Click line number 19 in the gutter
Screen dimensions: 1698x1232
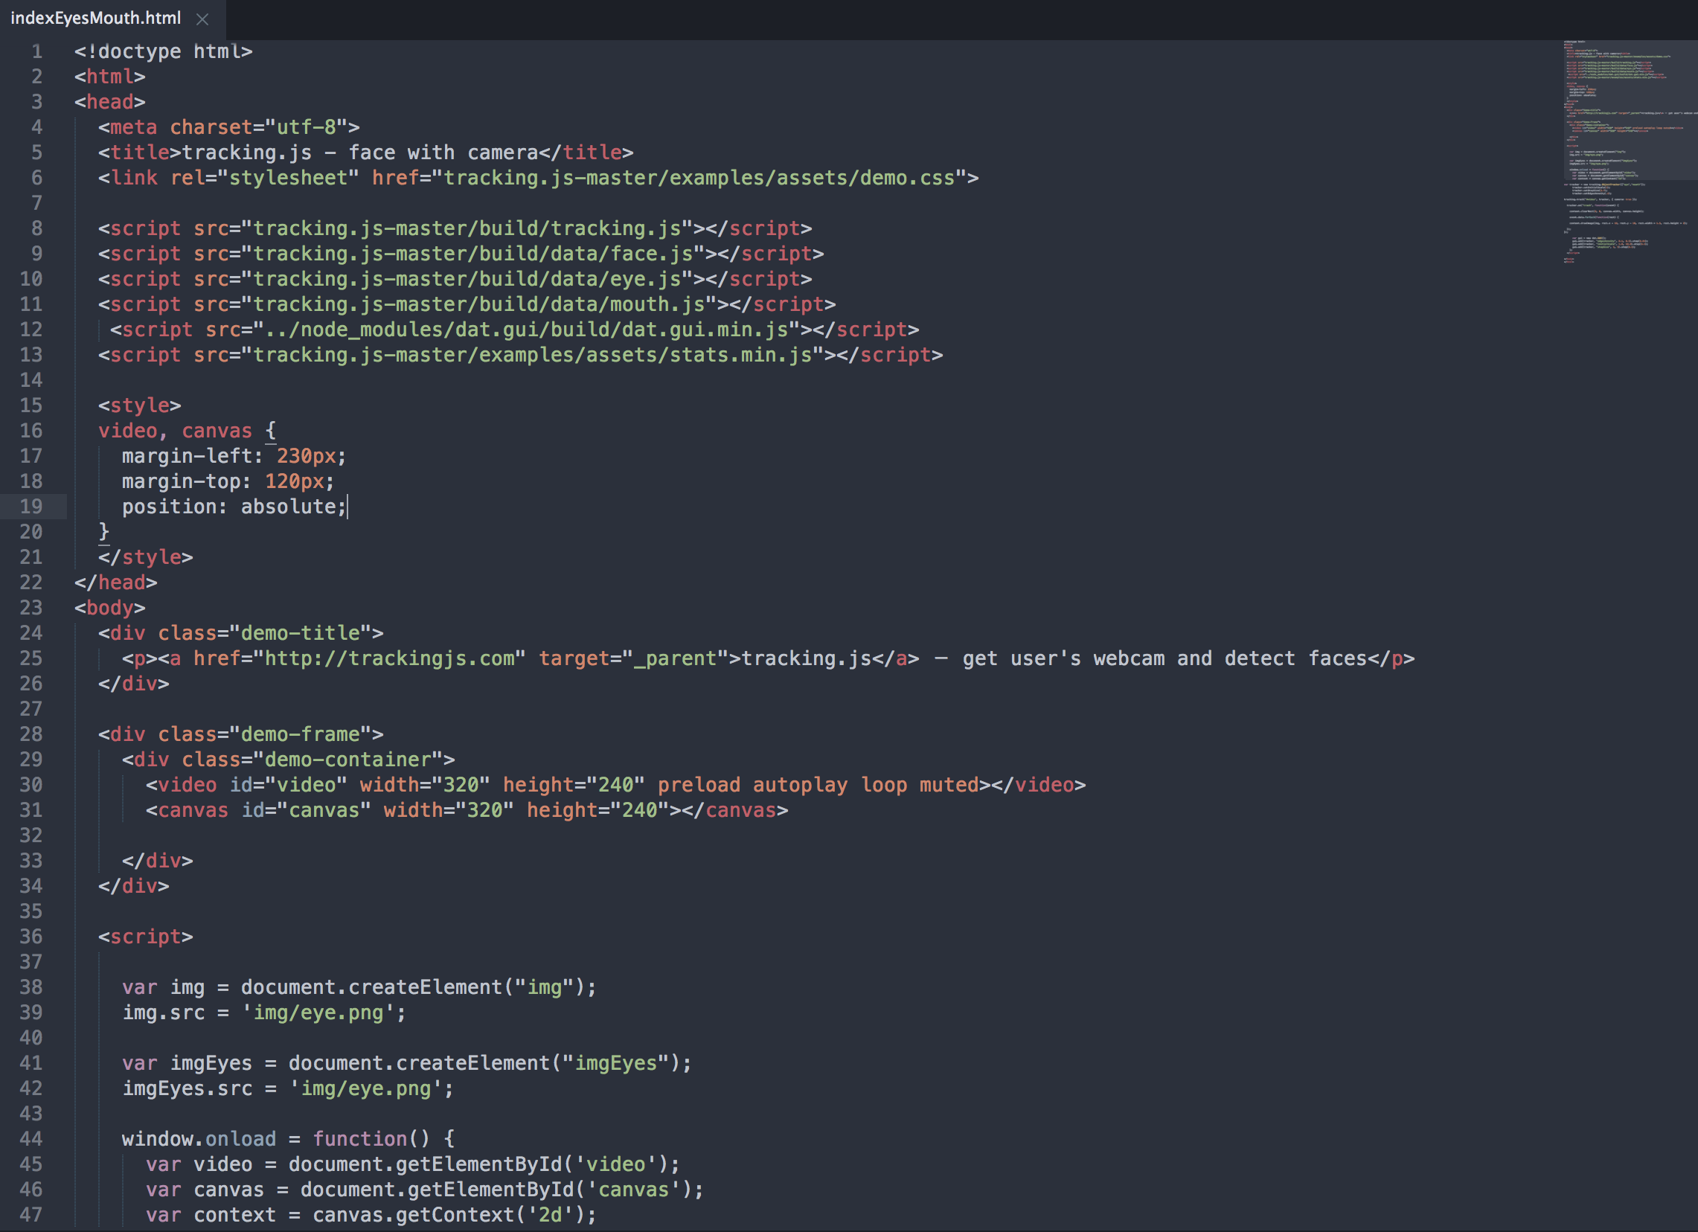tap(31, 506)
